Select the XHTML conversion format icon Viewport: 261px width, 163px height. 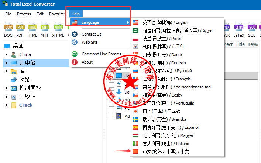coord(58,27)
